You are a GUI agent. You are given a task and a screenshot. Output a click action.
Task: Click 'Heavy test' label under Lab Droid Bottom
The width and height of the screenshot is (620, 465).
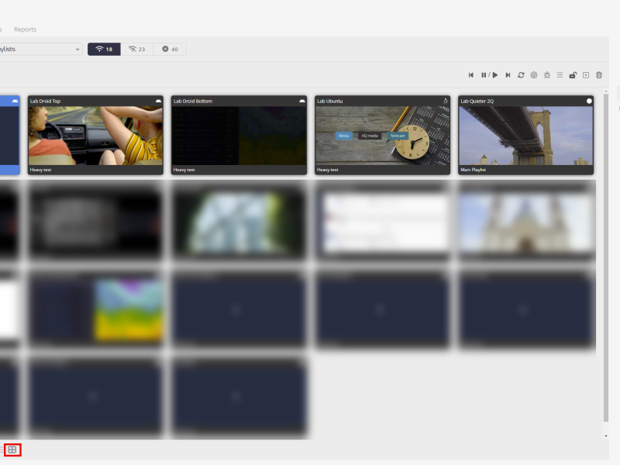[184, 170]
